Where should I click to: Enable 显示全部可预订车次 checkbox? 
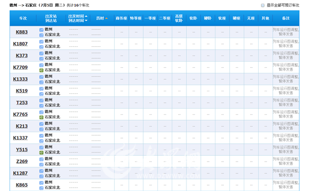(x=263, y=5)
